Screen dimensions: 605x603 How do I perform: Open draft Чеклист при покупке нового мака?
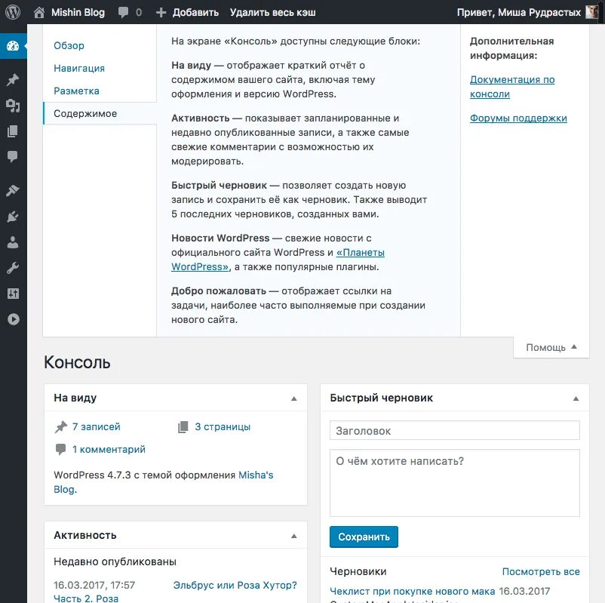tap(412, 592)
